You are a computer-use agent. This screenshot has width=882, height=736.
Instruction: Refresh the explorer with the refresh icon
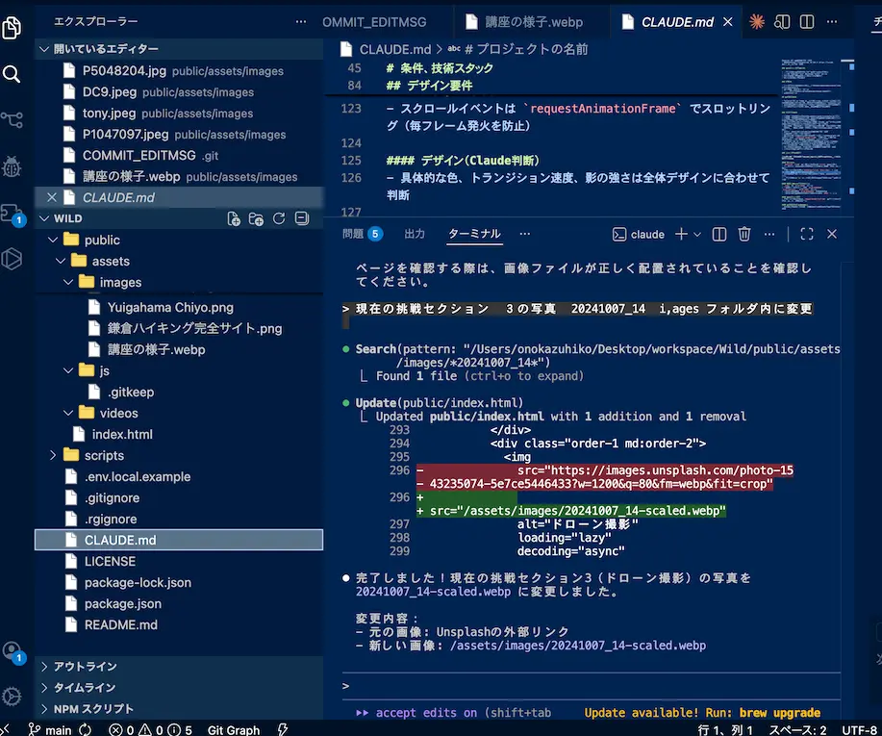[x=278, y=219]
